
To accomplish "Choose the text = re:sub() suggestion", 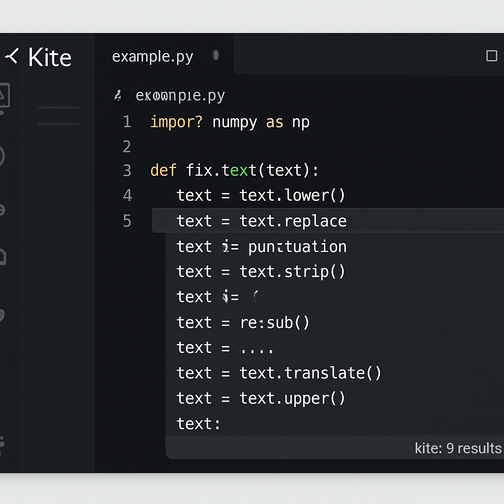I will [x=335, y=322].
